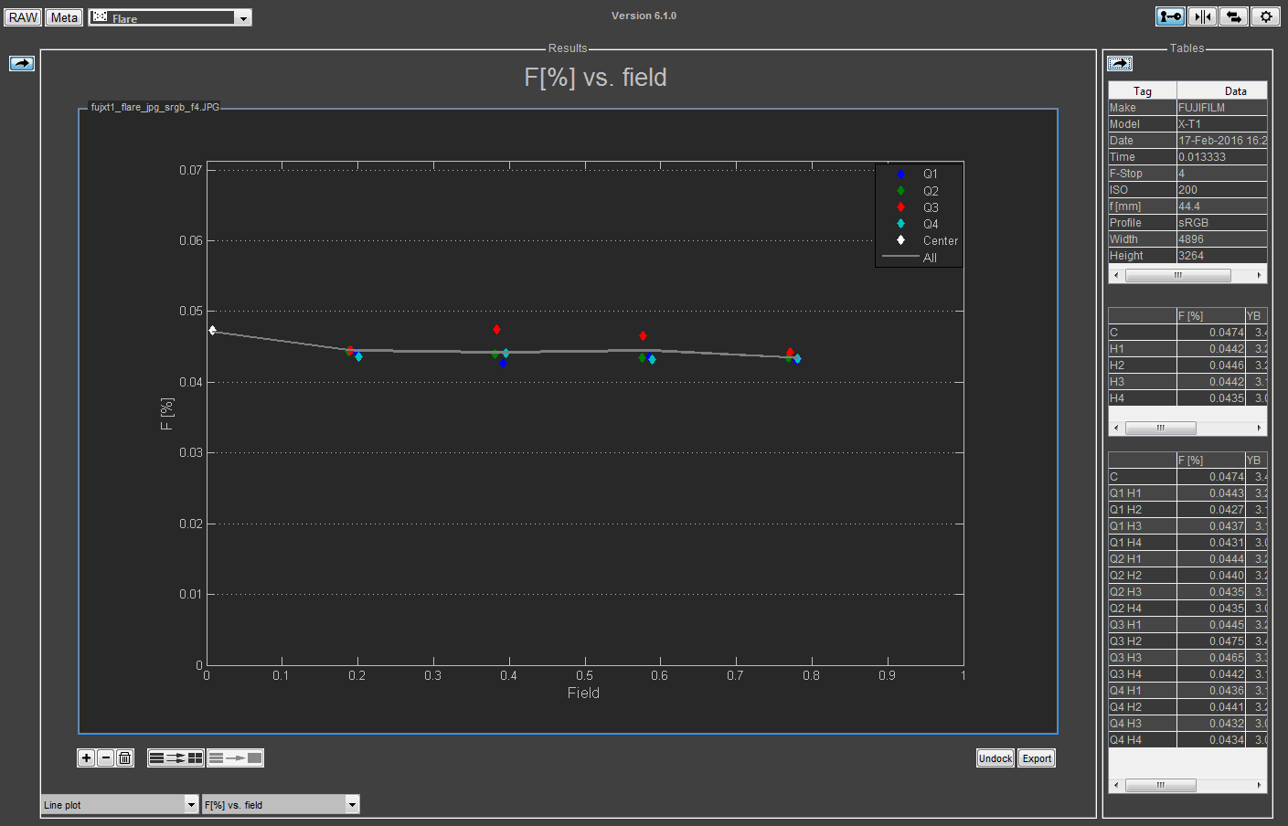Open the Meta button

click(x=64, y=17)
